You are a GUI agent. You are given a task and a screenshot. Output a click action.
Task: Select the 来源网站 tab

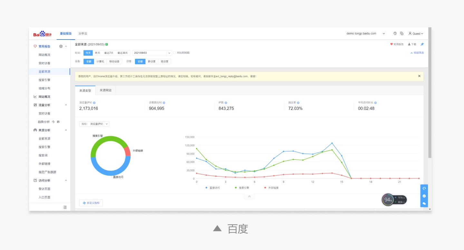coord(106,90)
